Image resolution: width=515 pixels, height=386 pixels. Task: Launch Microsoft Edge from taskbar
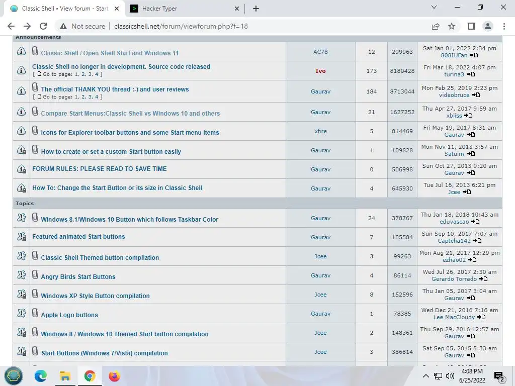click(x=40, y=376)
